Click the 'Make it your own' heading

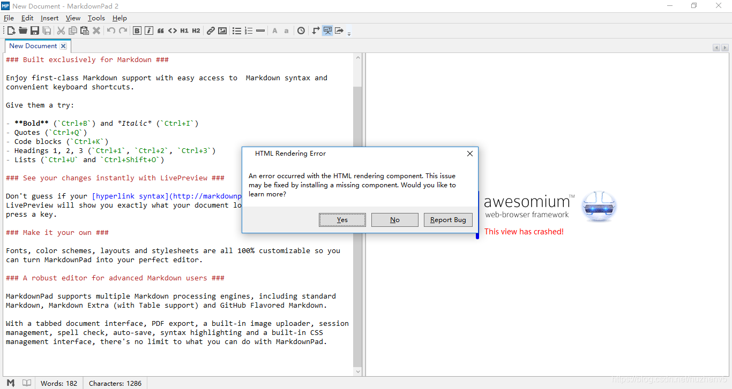coord(57,232)
